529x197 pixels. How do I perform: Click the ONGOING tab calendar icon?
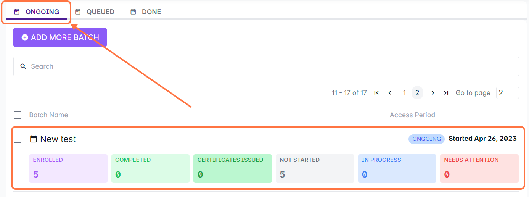(x=17, y=12)
